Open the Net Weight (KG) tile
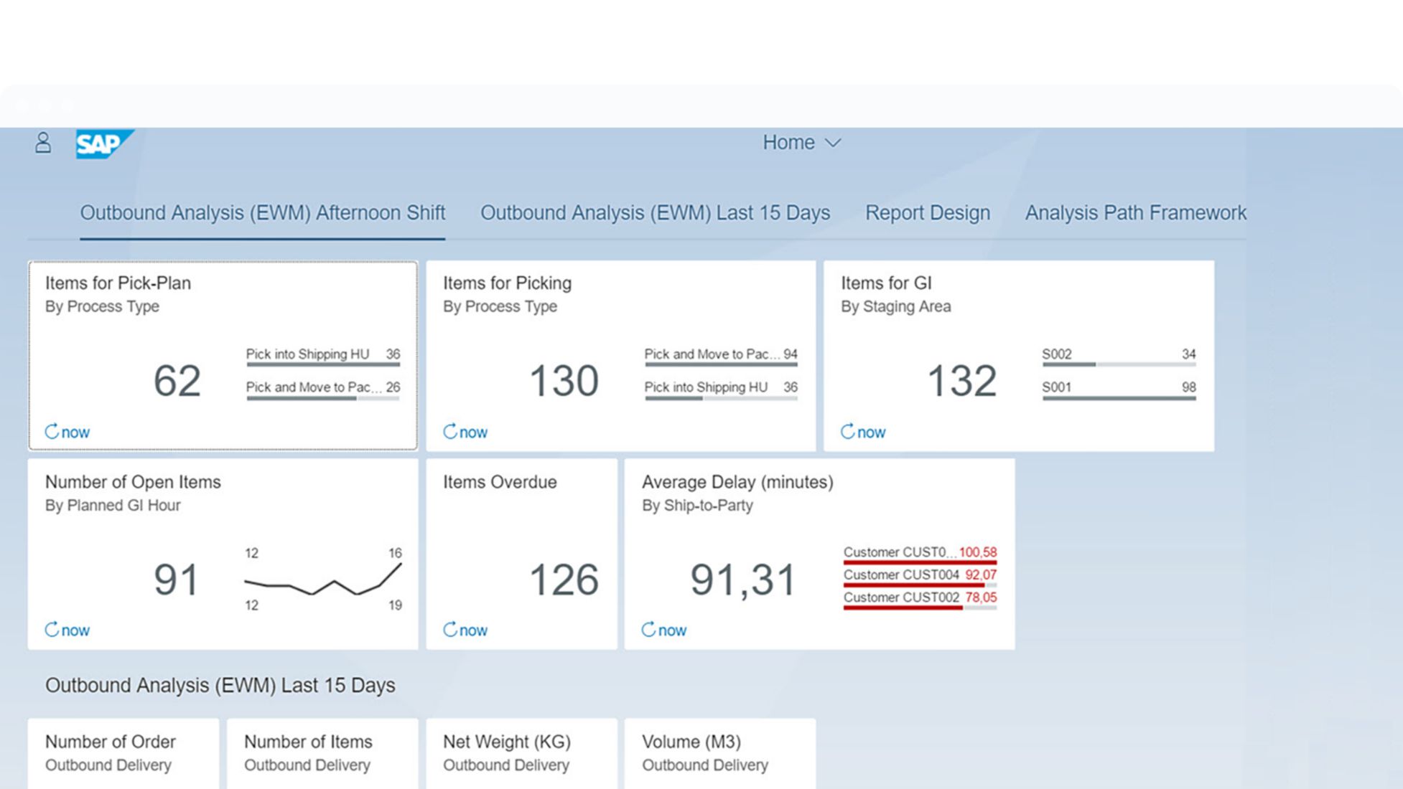Screen dimensions: 1403x789 click(x=521, y=752)
